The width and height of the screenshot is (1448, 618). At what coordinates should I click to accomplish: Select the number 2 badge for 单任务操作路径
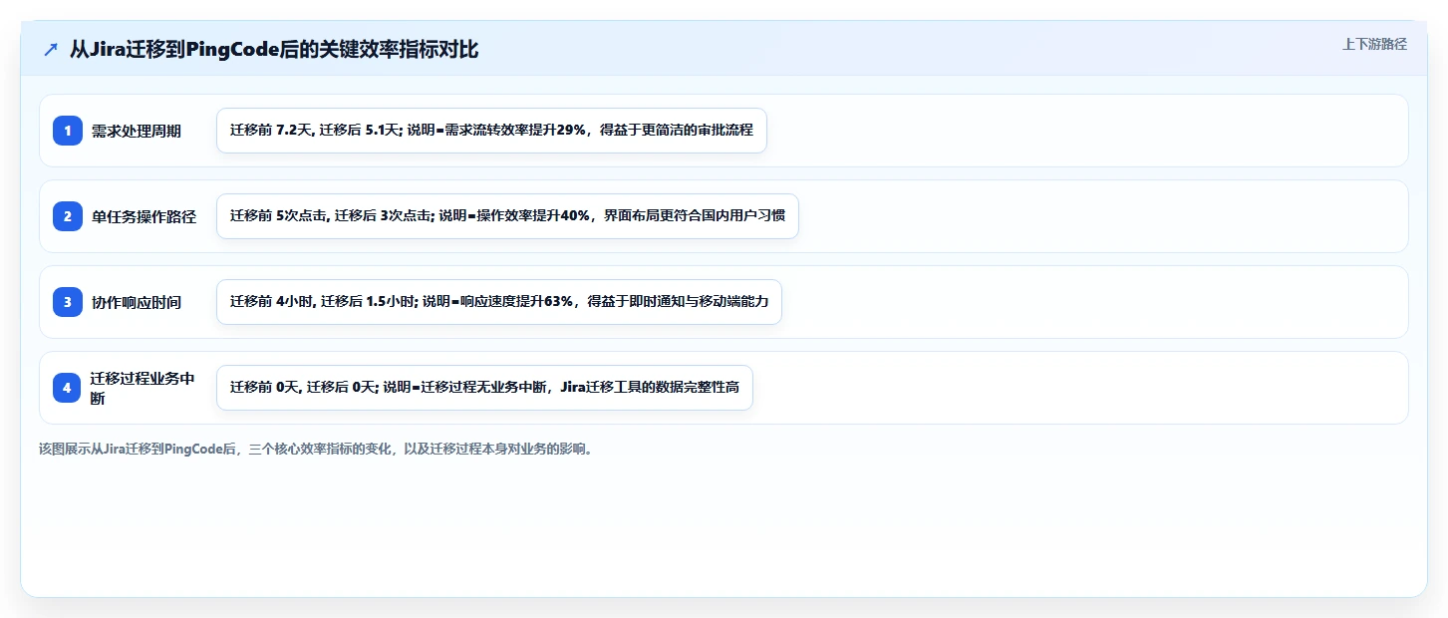pos(68,216)
